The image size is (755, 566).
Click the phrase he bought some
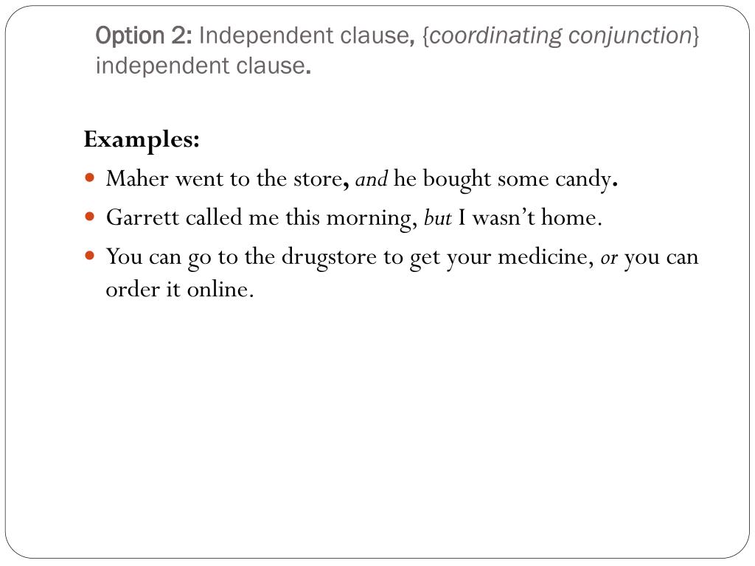[x=471, y=180]
